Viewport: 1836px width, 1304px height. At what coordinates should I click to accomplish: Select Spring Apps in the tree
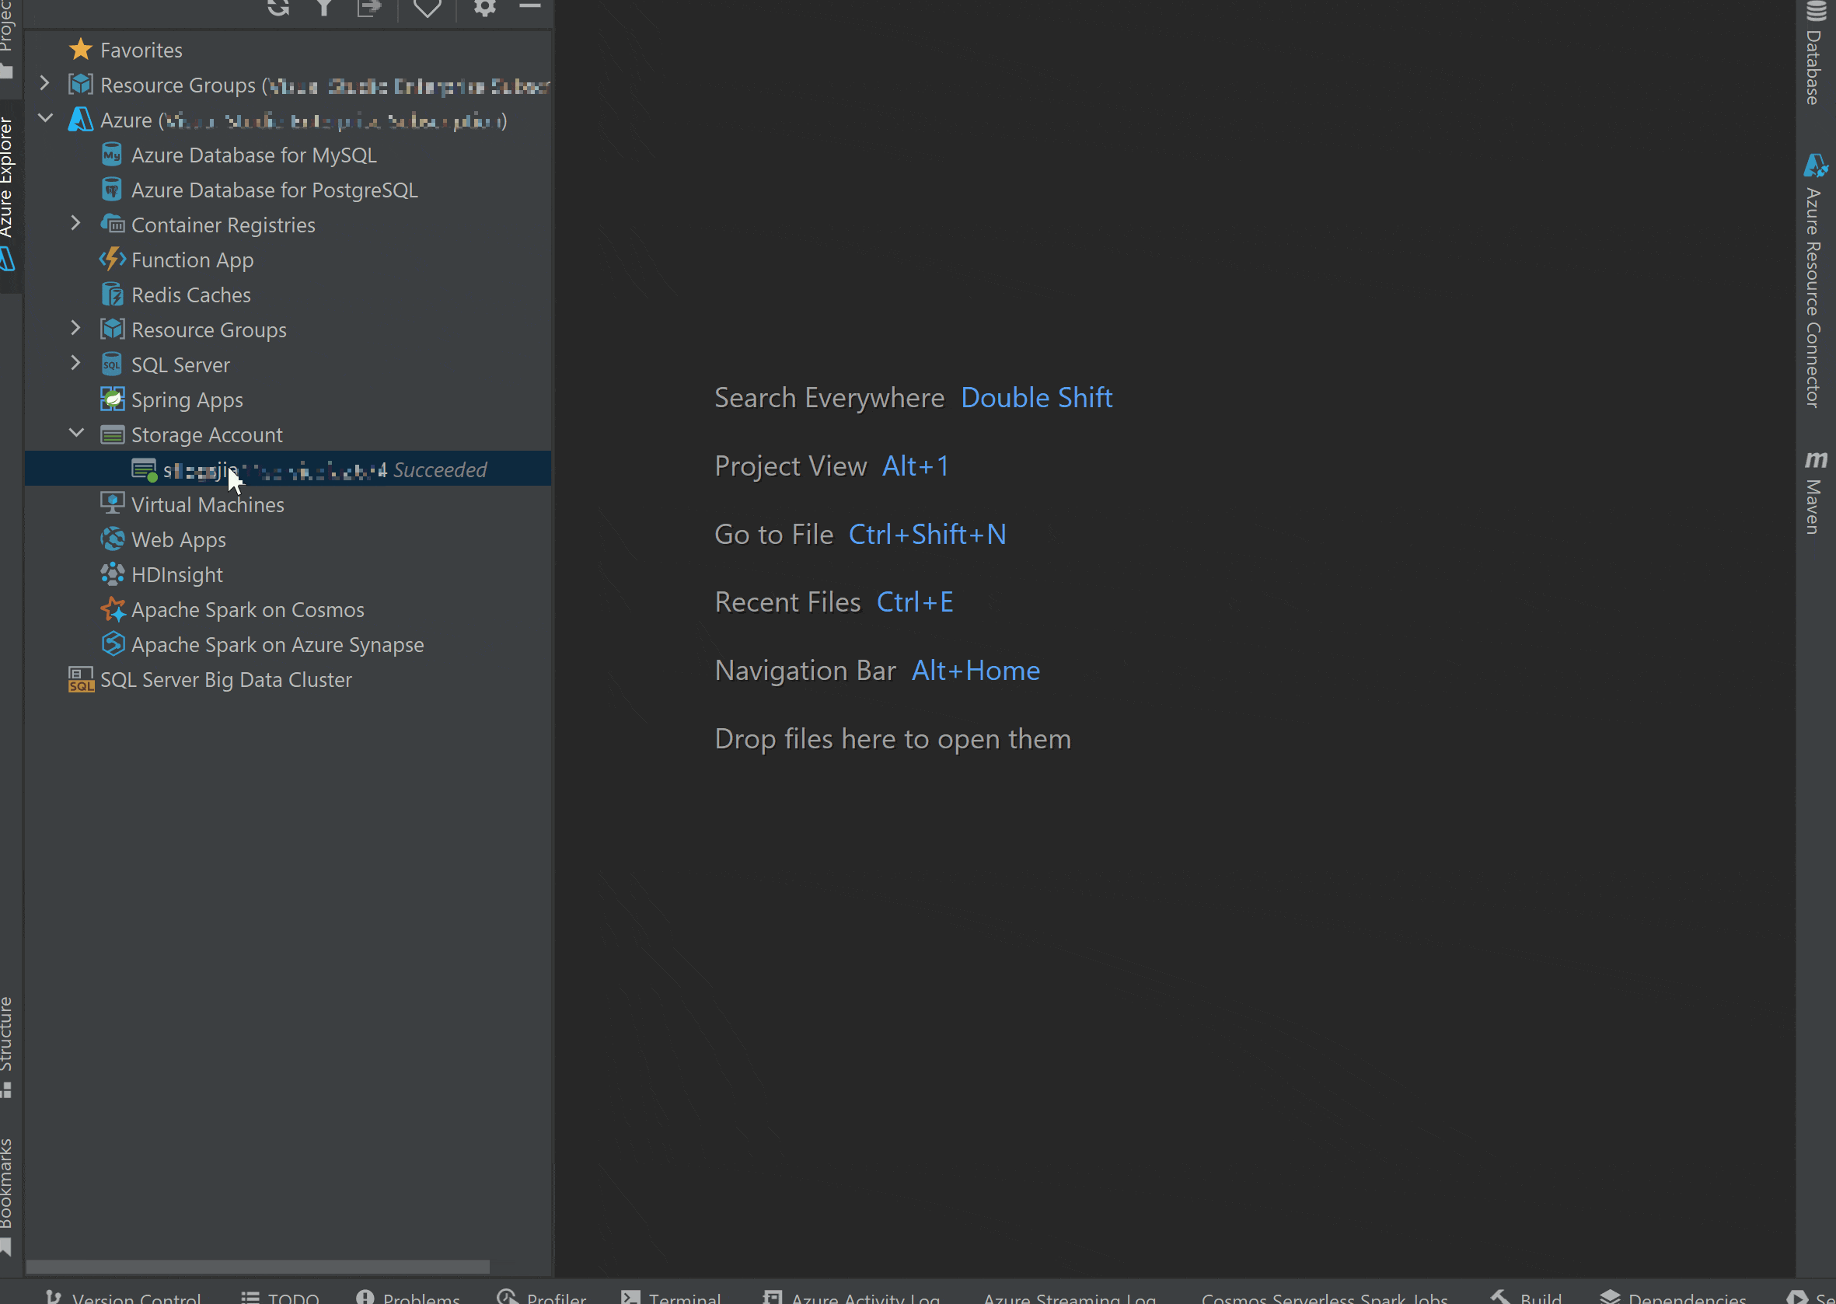[187, 400]
